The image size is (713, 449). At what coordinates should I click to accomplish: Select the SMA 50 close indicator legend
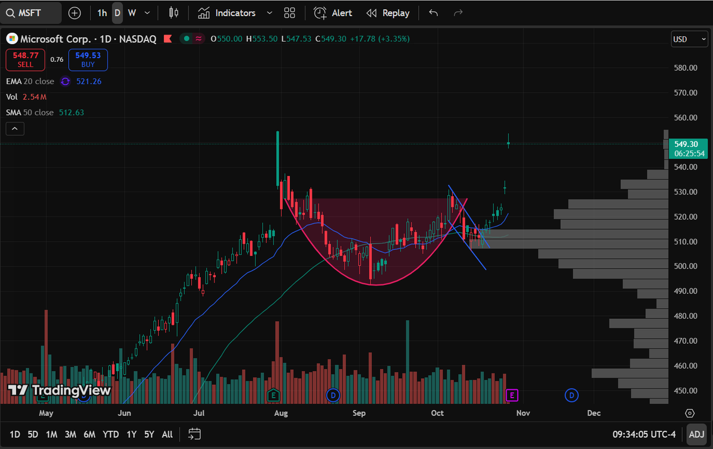30,112
